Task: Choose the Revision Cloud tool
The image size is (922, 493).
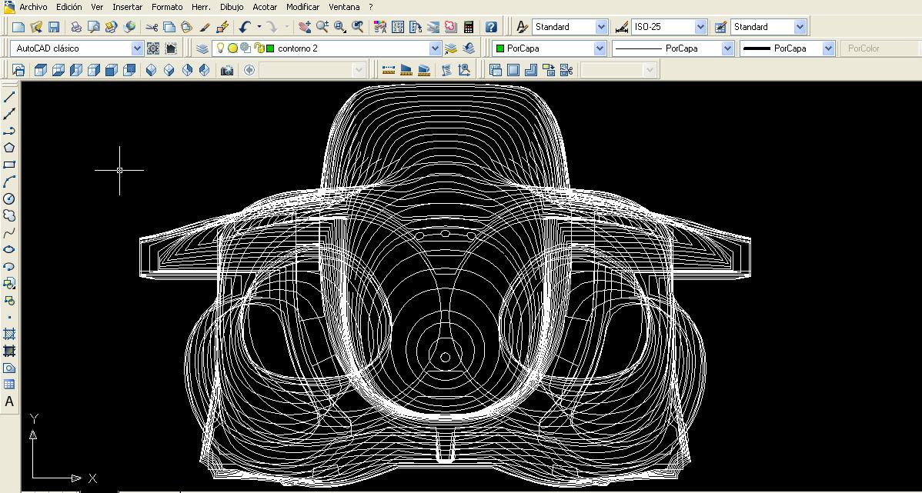Action: (9, 215)
